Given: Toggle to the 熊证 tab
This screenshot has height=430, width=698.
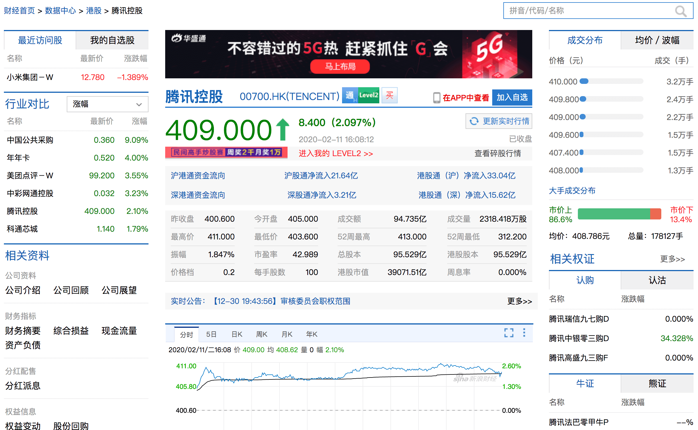Looking at the screenshot, I should click(x=657, y=384).
